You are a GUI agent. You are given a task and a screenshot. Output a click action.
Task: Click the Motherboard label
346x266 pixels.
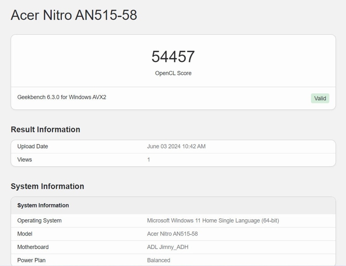pos(33,247)
